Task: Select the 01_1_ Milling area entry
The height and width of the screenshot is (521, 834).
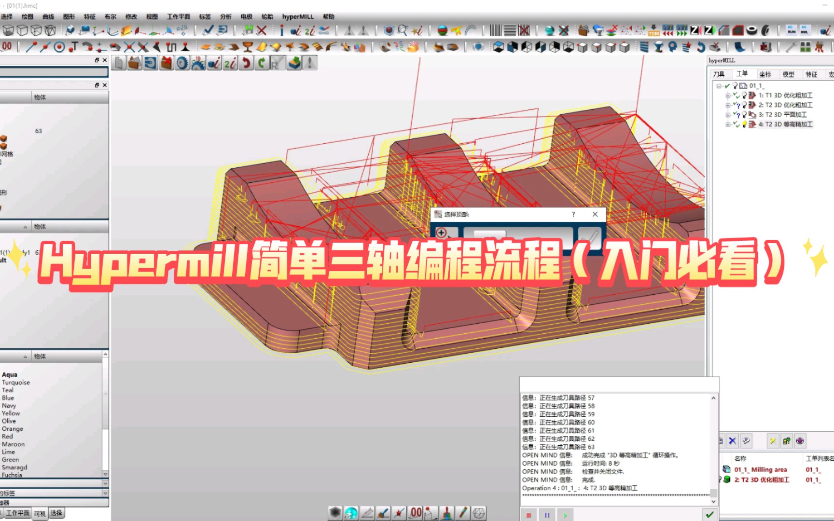Action: [x=761, y=469]
